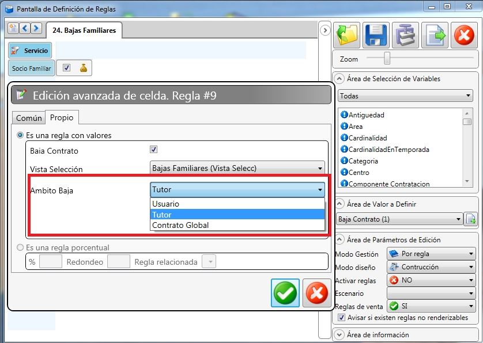This screenshot has width=483, height=343.
Task: Collapse Área de Selección de Variables
Action: coord(339,79)
